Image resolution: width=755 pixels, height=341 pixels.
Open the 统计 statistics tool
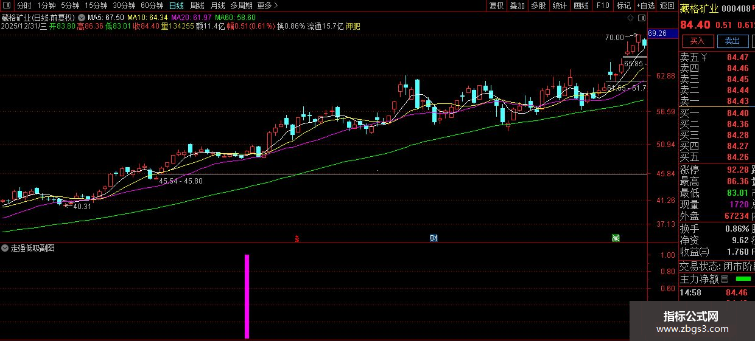[x=559, y=5]
